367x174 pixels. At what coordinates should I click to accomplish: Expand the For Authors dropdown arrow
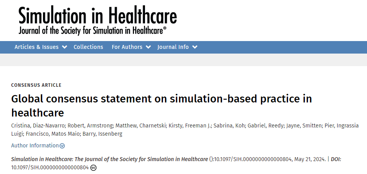click(149, 47)
